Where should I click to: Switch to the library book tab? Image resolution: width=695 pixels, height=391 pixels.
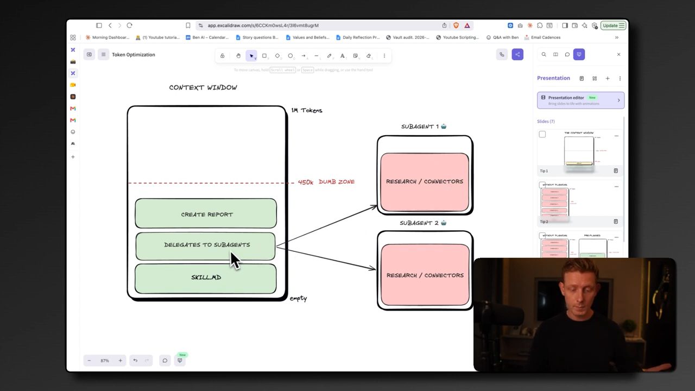pyautogui.click(x=555, y=54)
